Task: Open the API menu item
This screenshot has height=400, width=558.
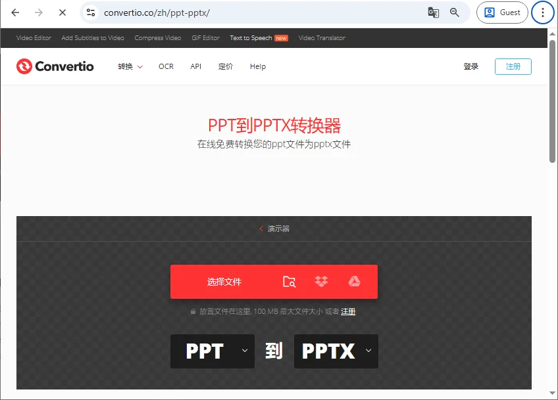Action: pyautogui.click(x=195, y=66)
